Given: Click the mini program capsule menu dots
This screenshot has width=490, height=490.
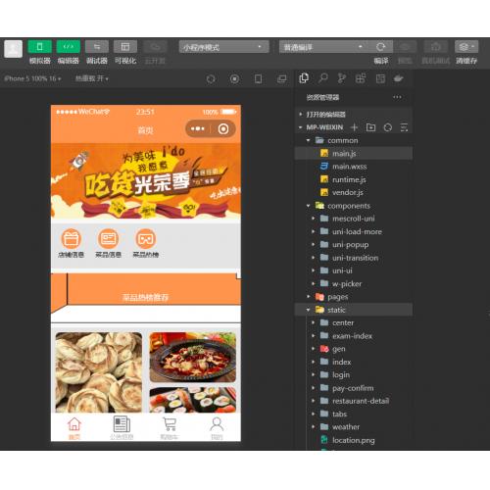Looking at the screenshot, I should click(x=198, y=128).
